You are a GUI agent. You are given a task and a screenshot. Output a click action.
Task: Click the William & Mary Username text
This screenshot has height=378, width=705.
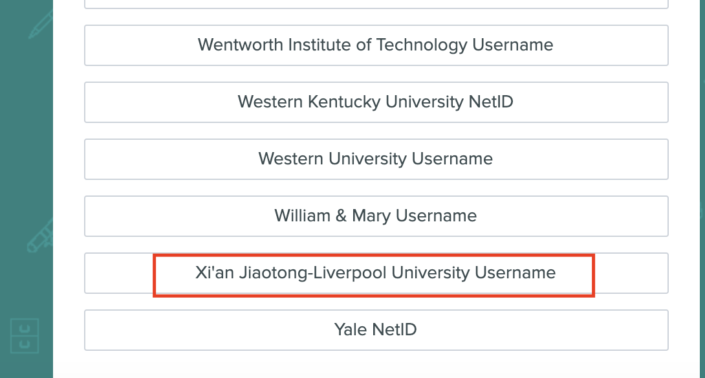(x=375, y=216)
